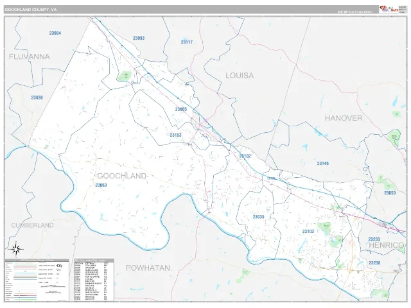Viewport: 411px width, 308px height.
Task: Select the ZIP code label 23102
Action: (245, 156)
